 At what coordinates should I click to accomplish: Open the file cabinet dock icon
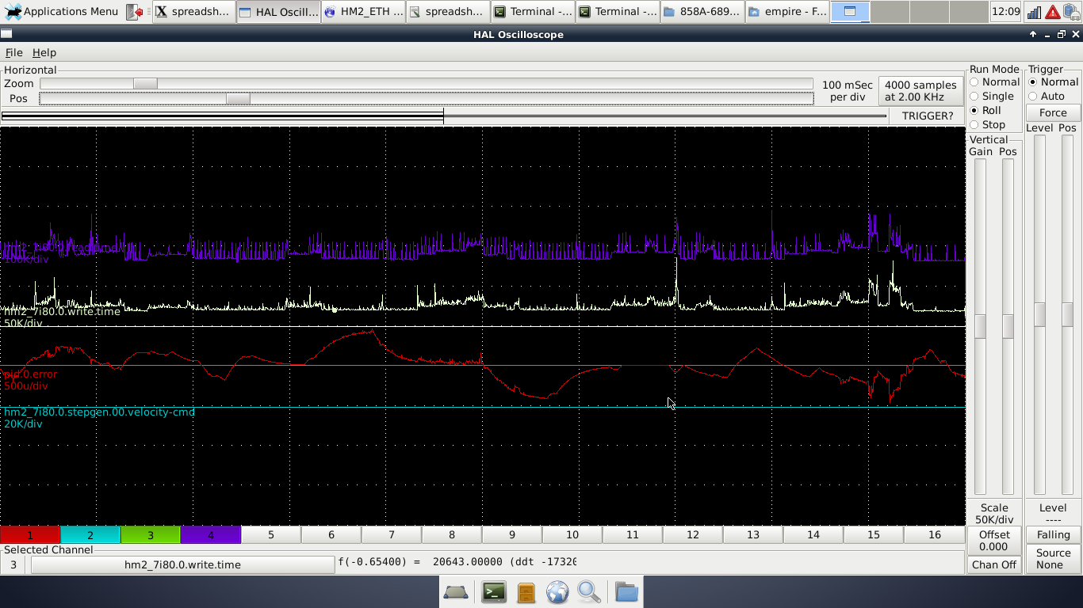coord(526,592)
